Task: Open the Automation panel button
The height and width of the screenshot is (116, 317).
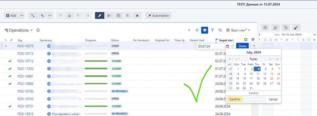Action: pos(158,16)
